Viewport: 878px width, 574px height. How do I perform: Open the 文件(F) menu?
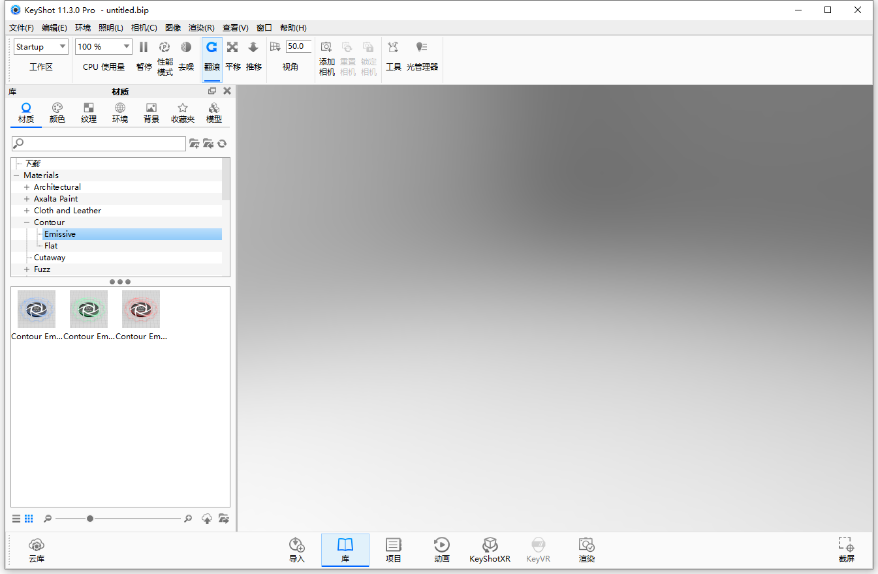tap(22, 28)
